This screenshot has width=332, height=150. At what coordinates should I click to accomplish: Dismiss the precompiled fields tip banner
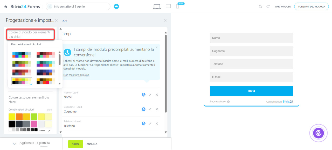coord(157,47)
